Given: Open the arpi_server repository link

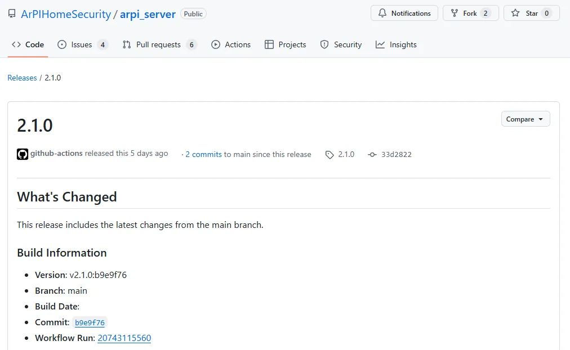Looking at the screenshot, I should click(148, 14).
